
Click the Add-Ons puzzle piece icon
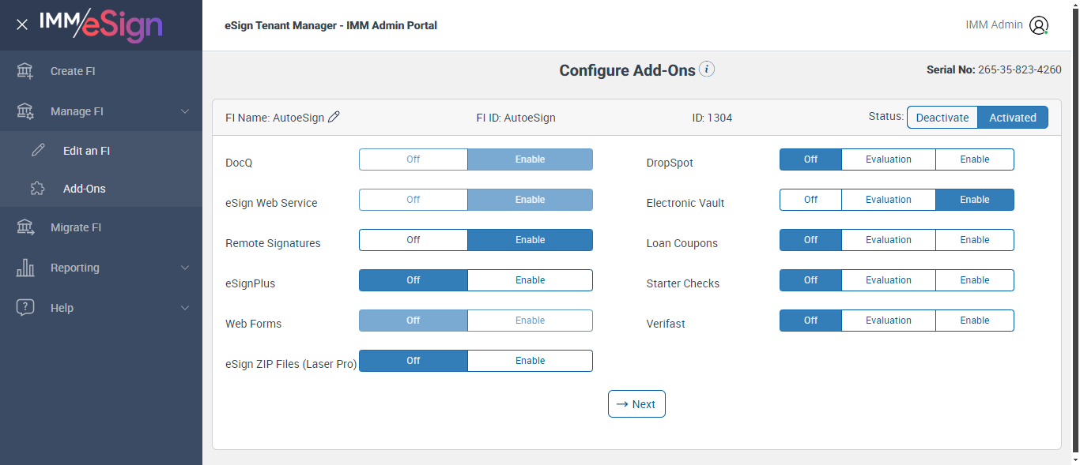(x=38, y=189)
